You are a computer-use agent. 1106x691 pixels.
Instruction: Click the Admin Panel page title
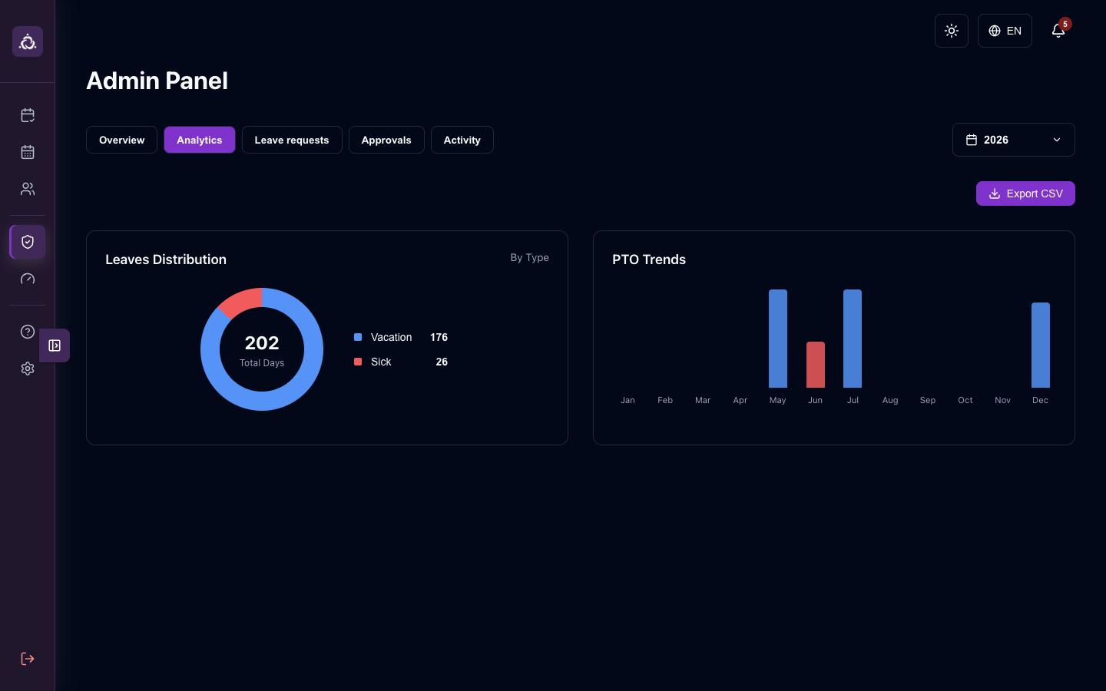(157, 81)
